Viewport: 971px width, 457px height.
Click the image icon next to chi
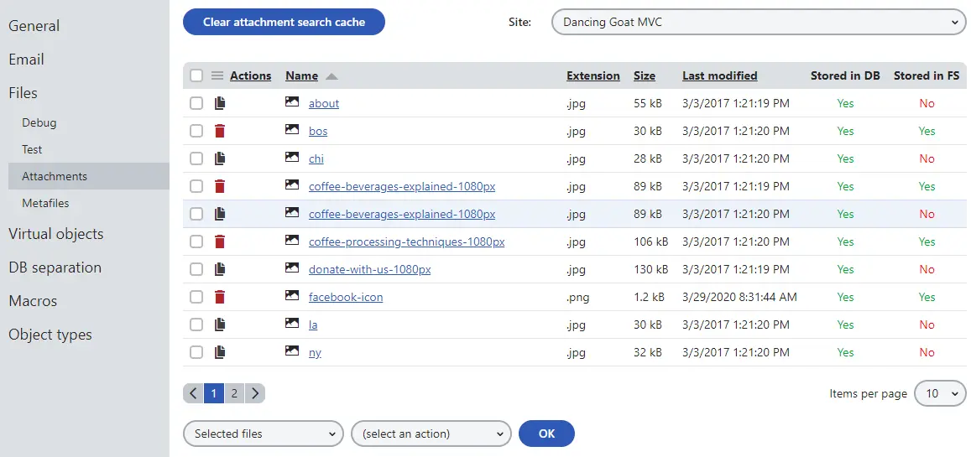coord(292,157)
